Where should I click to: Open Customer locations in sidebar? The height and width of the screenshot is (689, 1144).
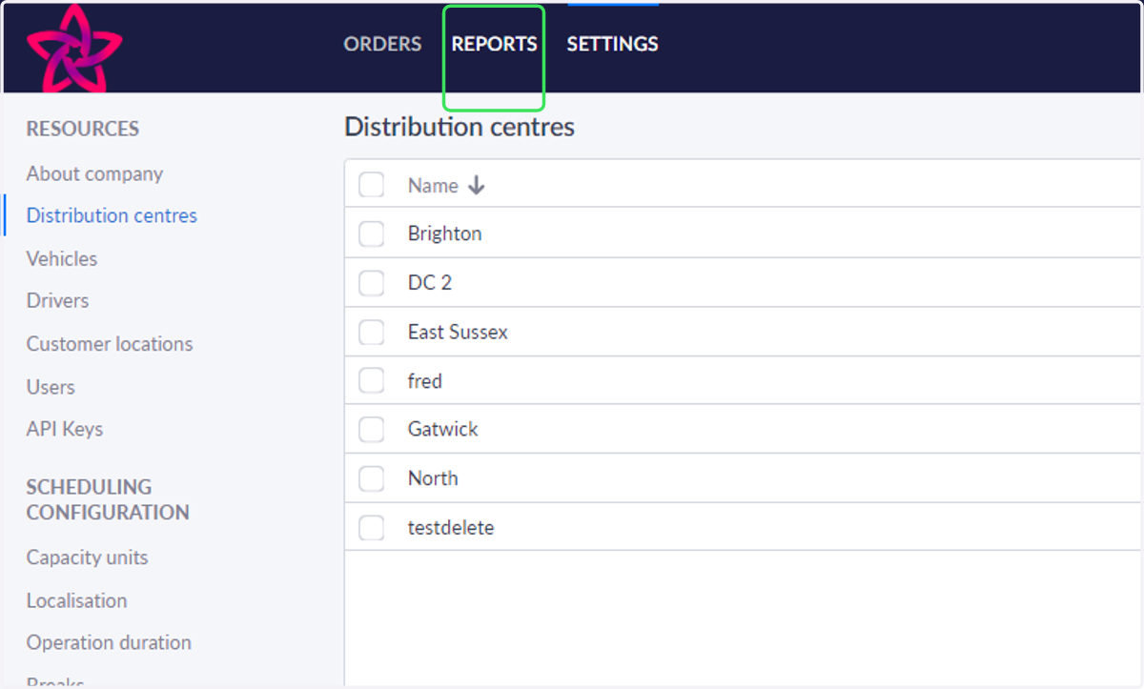110,344
